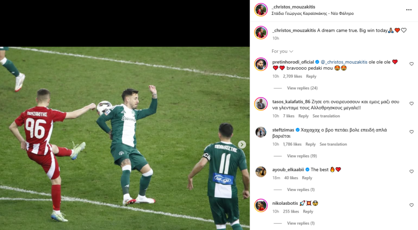Like pretinhorodi_oficial's comment with the heart

pyautogui.click(x=411, y=64)
